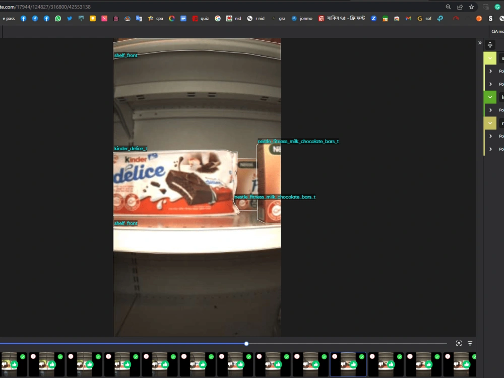This screenshot has height=378, width=504.
Task: Open the 'cpa' bookmark
Action: [x=156, y=18]
